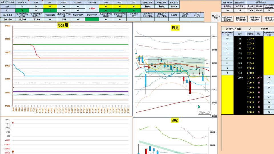Click the 5分足チャートCME値表示 button
274x154 pixels.
[268, 19]
